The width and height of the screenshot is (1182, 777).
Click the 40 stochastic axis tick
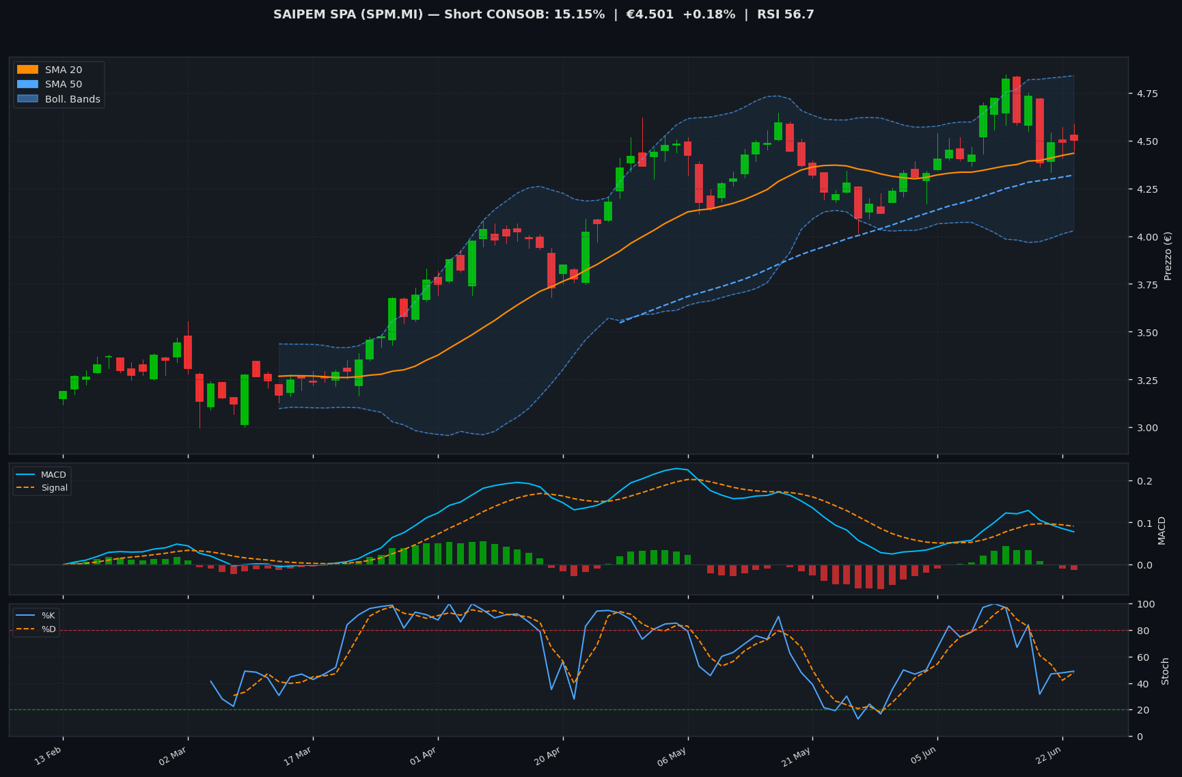pos(1142,684)
